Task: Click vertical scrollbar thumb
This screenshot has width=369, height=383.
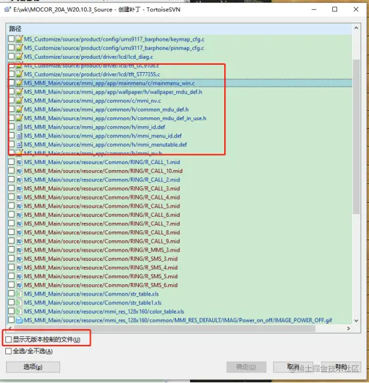Action: click(356, 137)
